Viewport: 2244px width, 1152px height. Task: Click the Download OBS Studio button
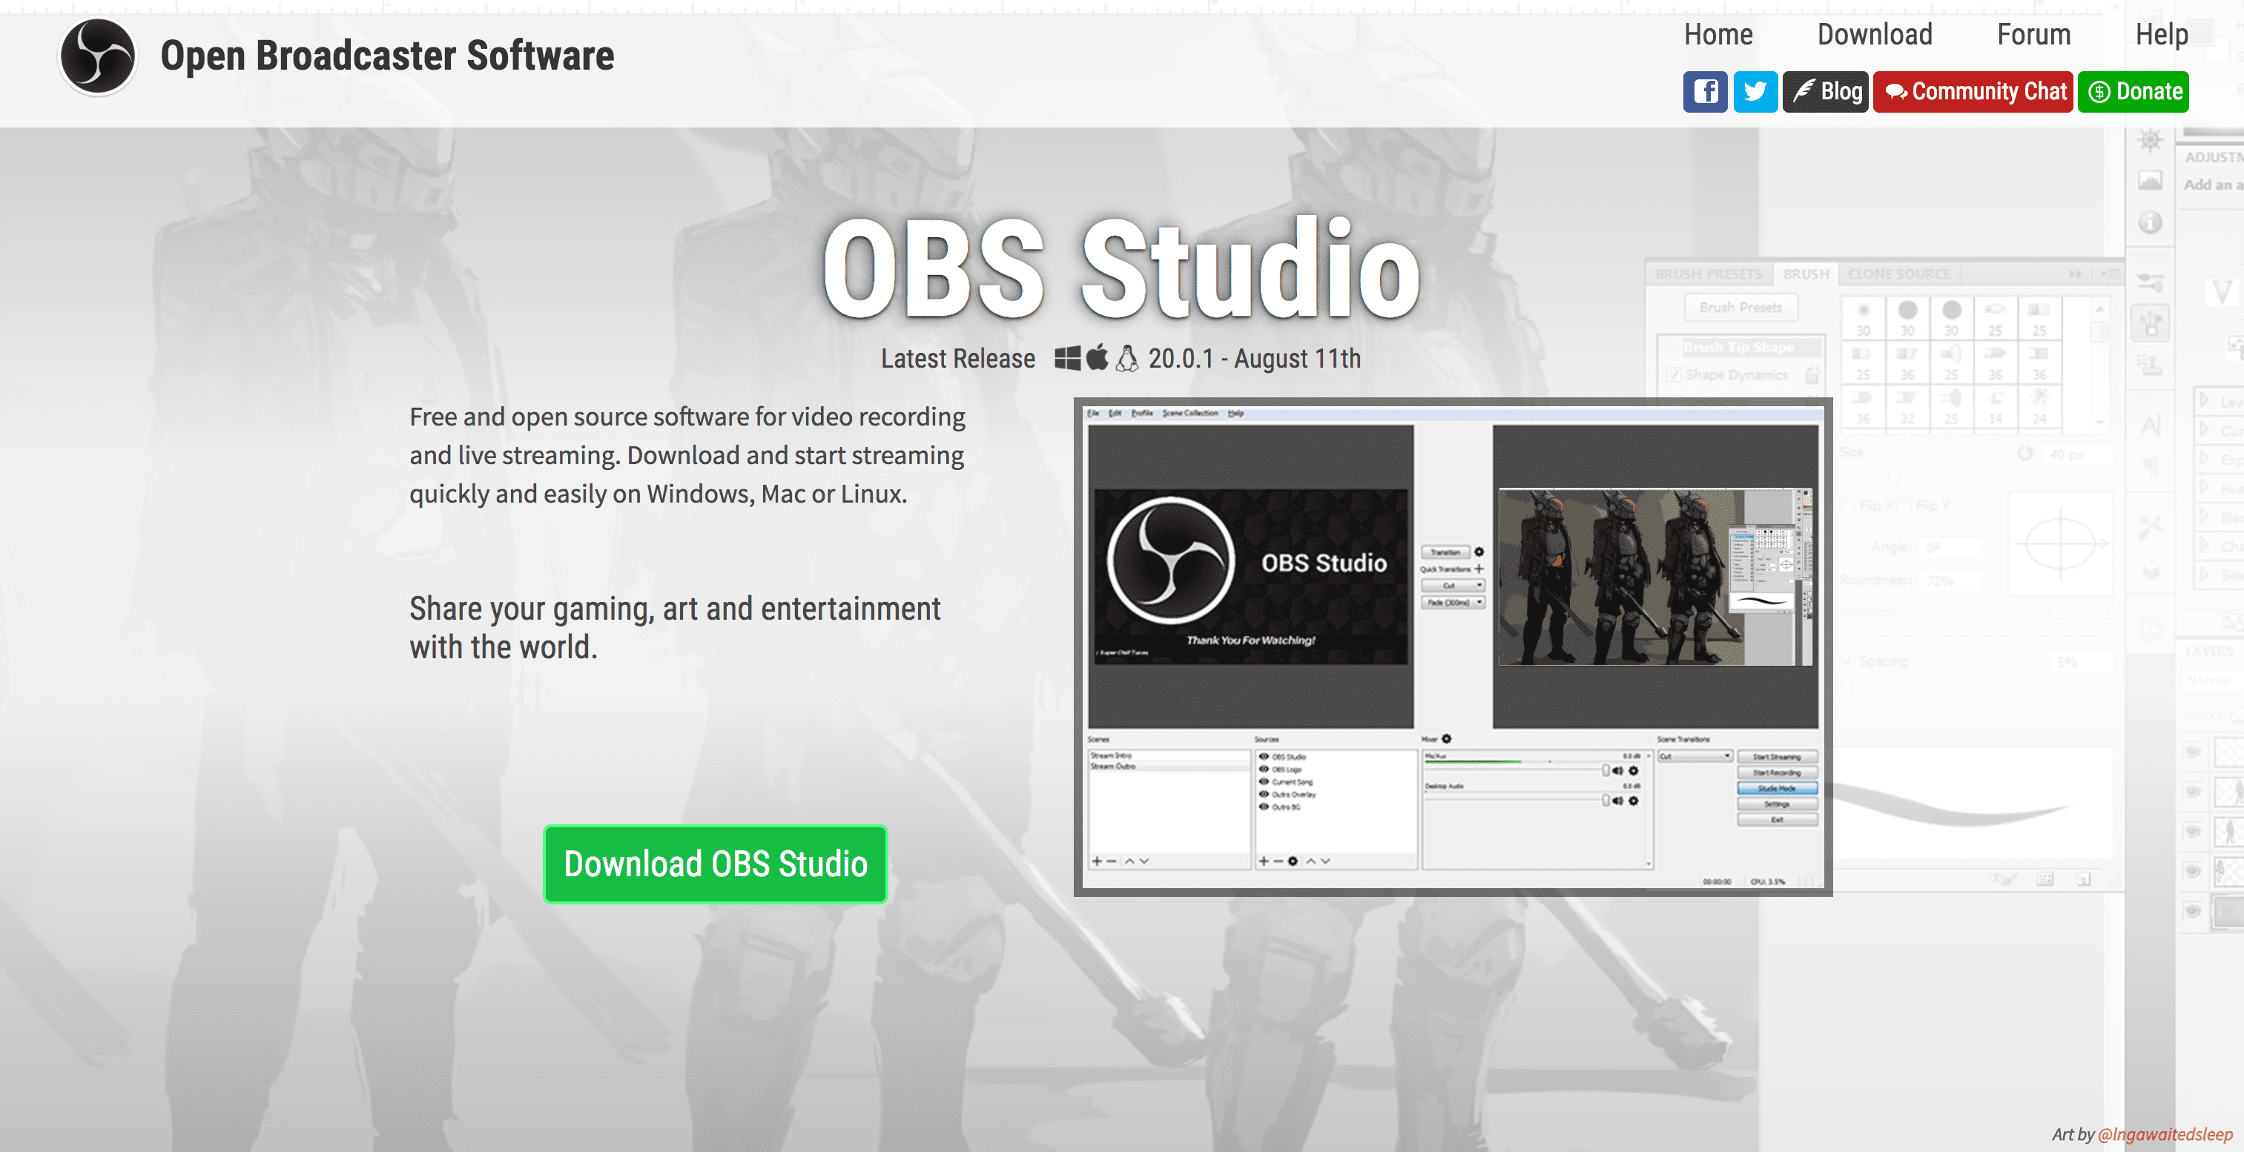click(715, 864)
